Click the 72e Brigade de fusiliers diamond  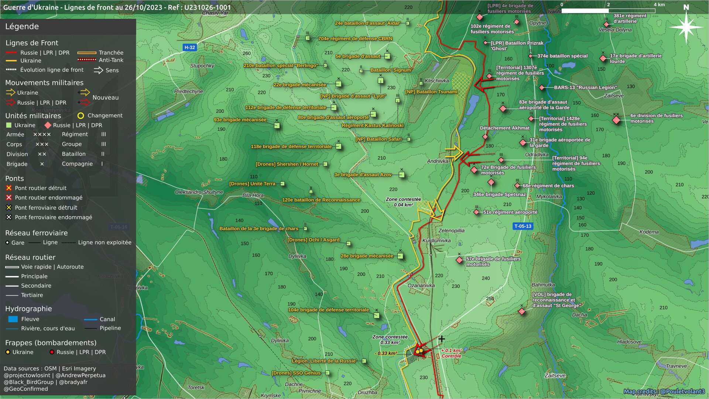[x=475, y=170]
